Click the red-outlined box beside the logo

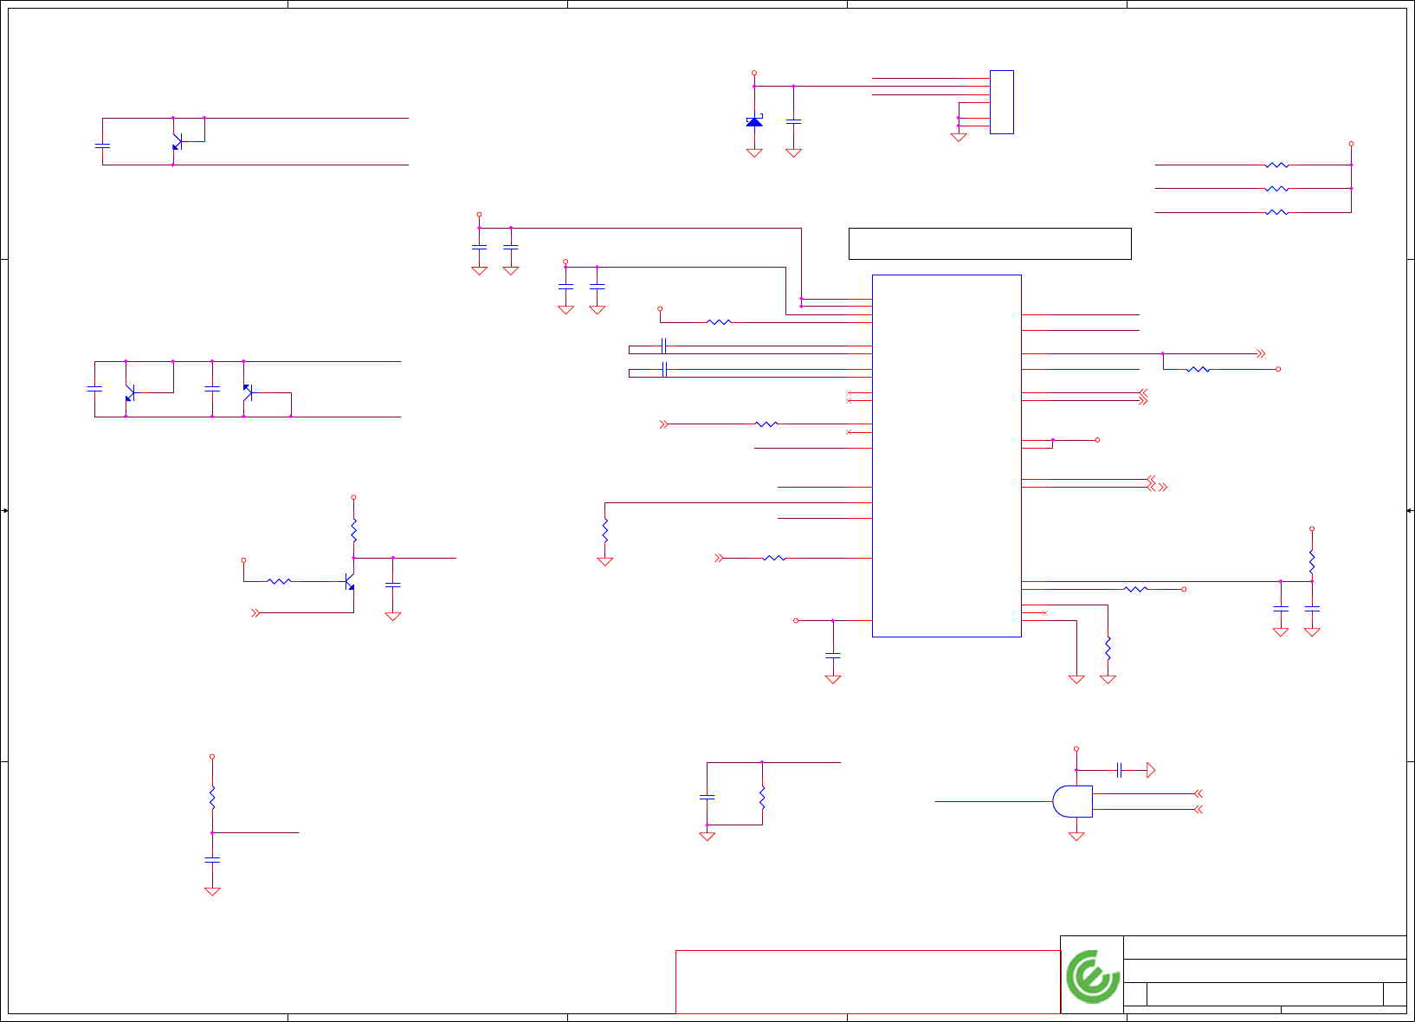click(x=868, y=981)
